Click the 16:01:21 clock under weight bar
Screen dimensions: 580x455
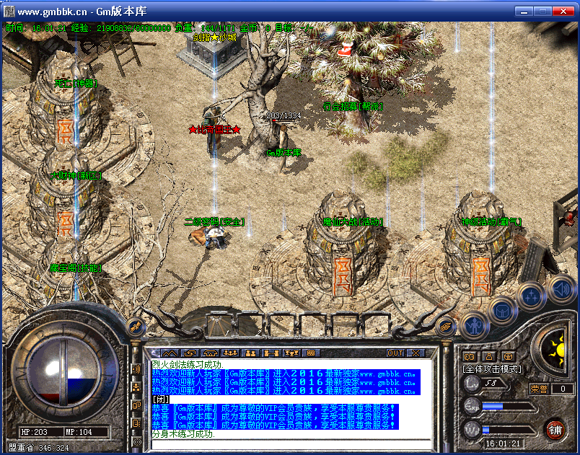pyautogui.click(x=503, y=443)
